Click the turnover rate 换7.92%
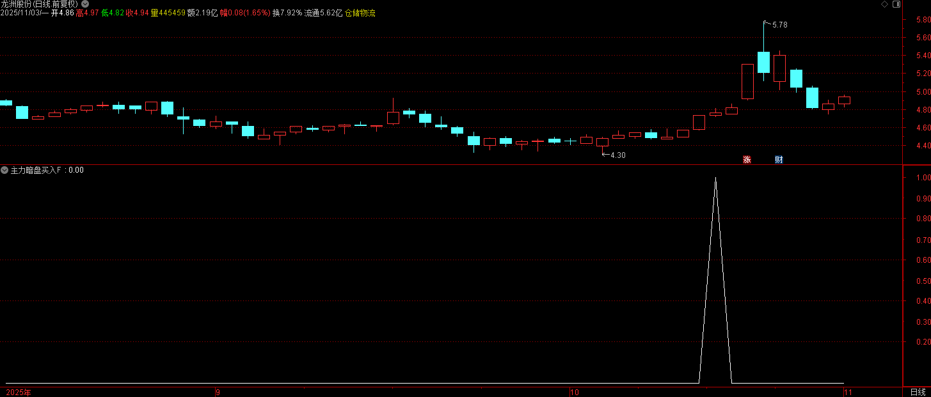 point(287,13)
